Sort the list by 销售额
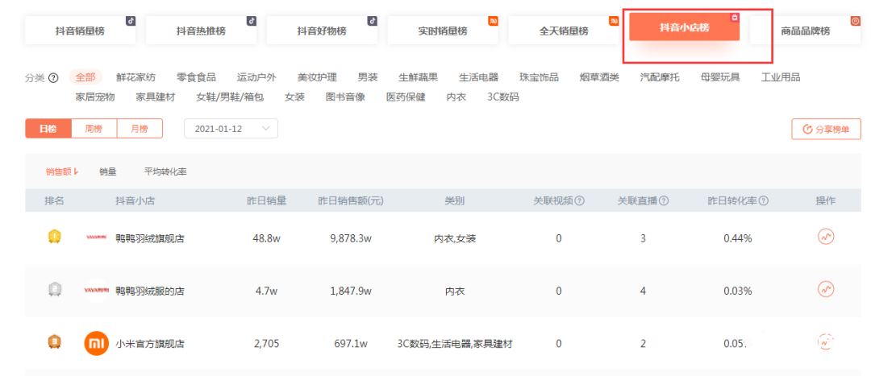871x376 pixels. (x=61, y=171)
